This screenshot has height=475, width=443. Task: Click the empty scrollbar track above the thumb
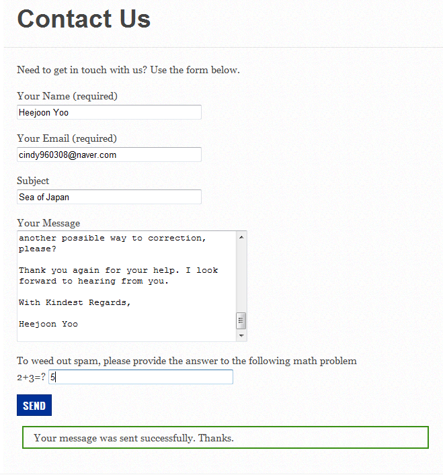coord(242,275)
